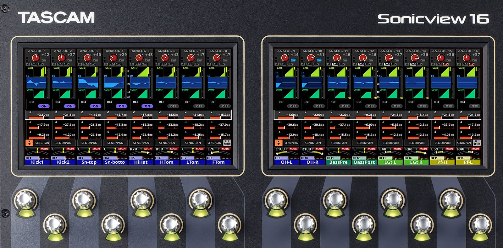
Task: Tap the orange up/down arrow icon on the left screen
Action: [29, 143]
